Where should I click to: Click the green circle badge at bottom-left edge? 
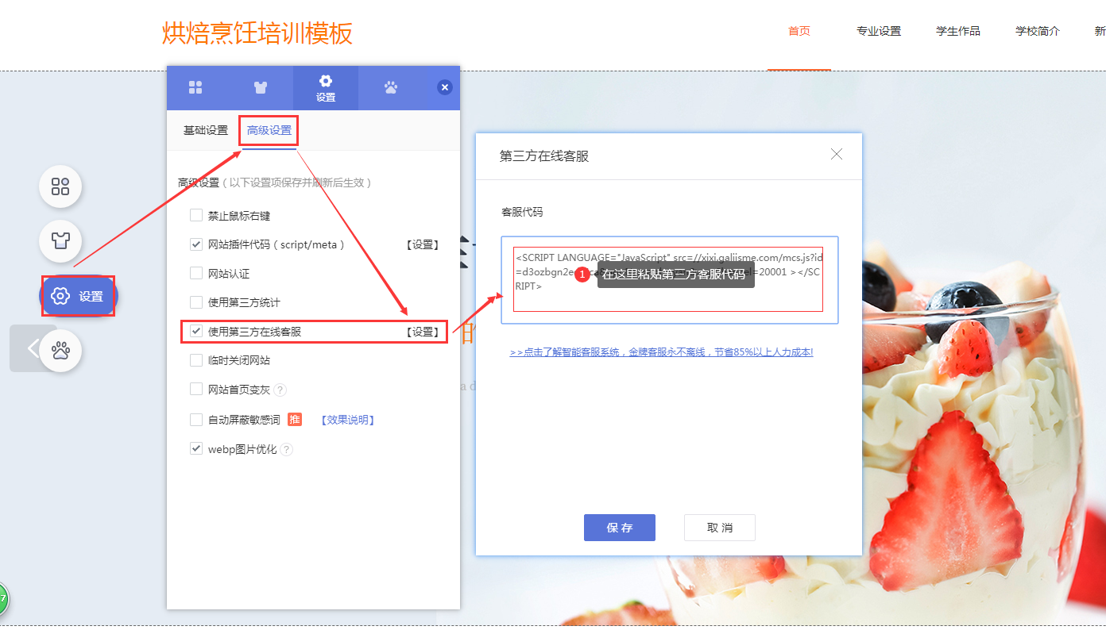coord(2,599)
